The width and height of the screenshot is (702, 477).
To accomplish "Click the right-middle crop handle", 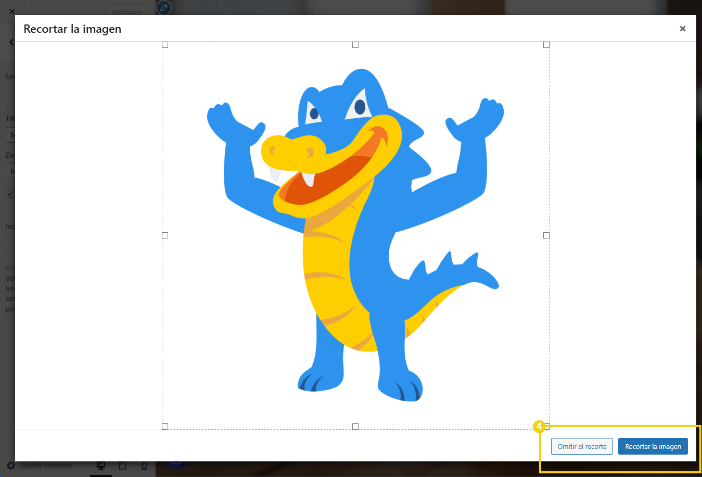I will 546,235.
